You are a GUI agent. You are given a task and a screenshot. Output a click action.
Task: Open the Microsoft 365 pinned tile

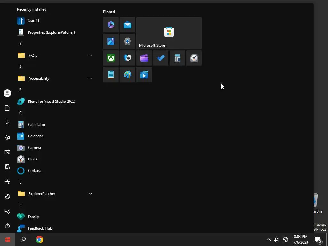[111, 25]
